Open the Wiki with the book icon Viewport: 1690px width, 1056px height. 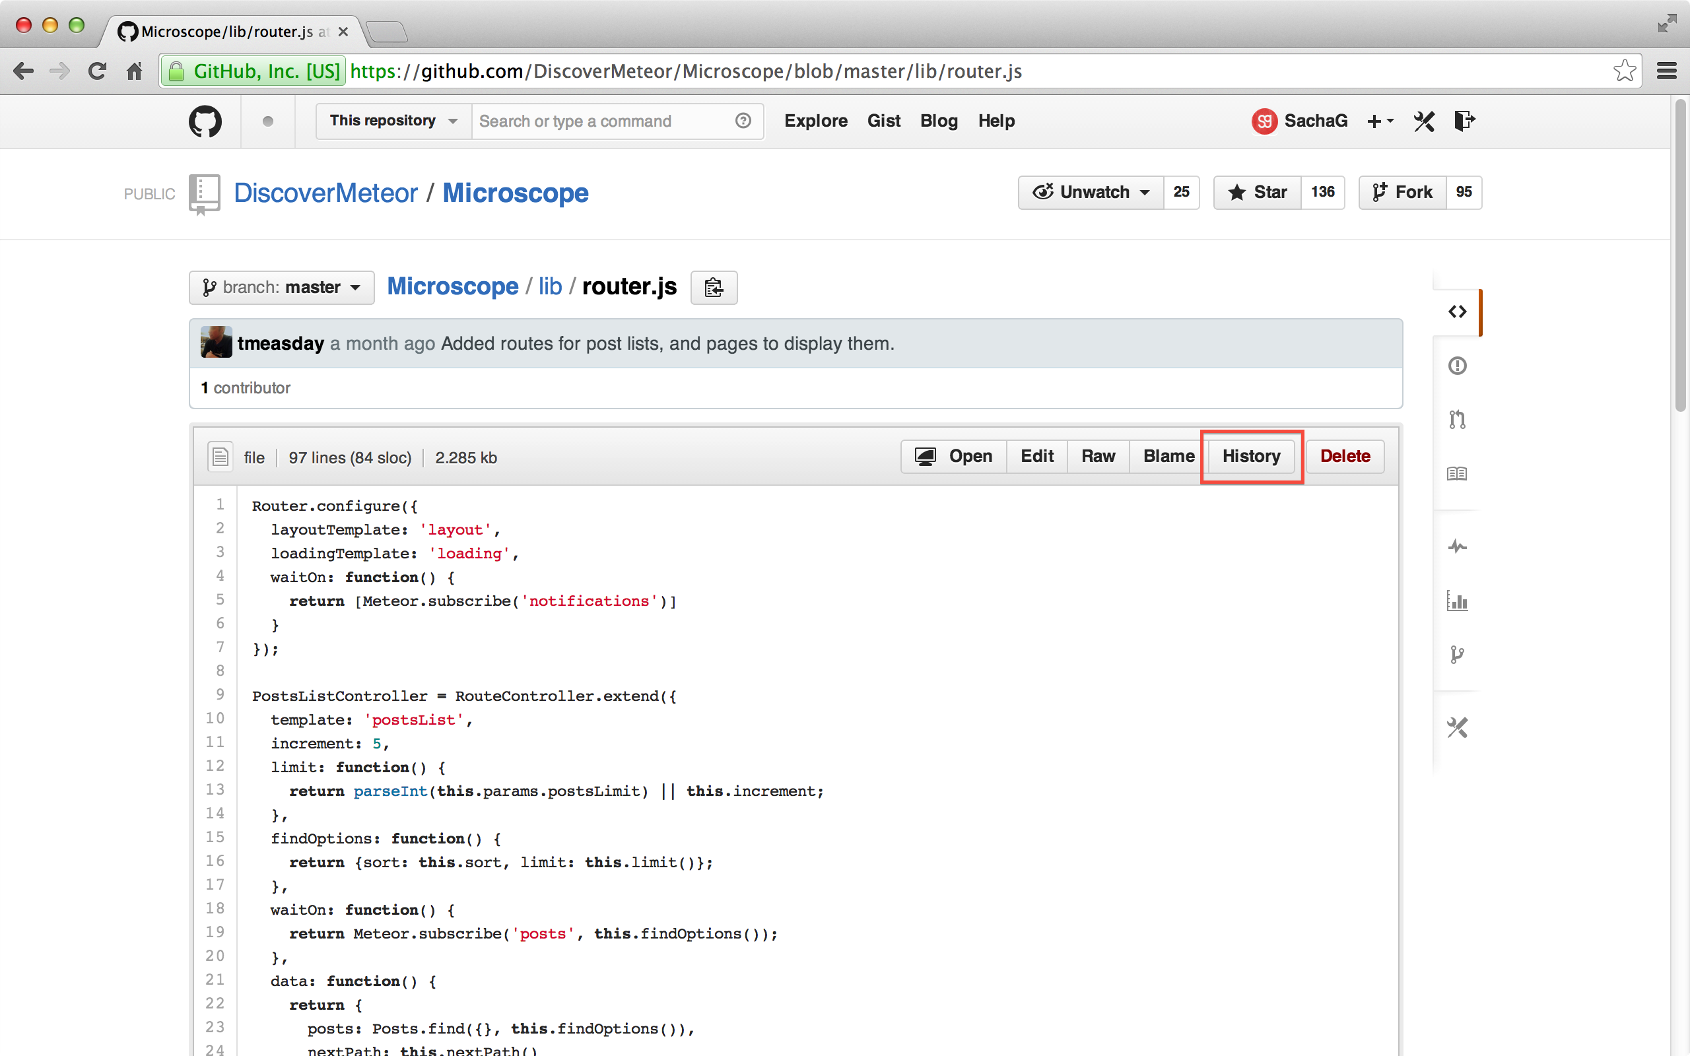1458,473
